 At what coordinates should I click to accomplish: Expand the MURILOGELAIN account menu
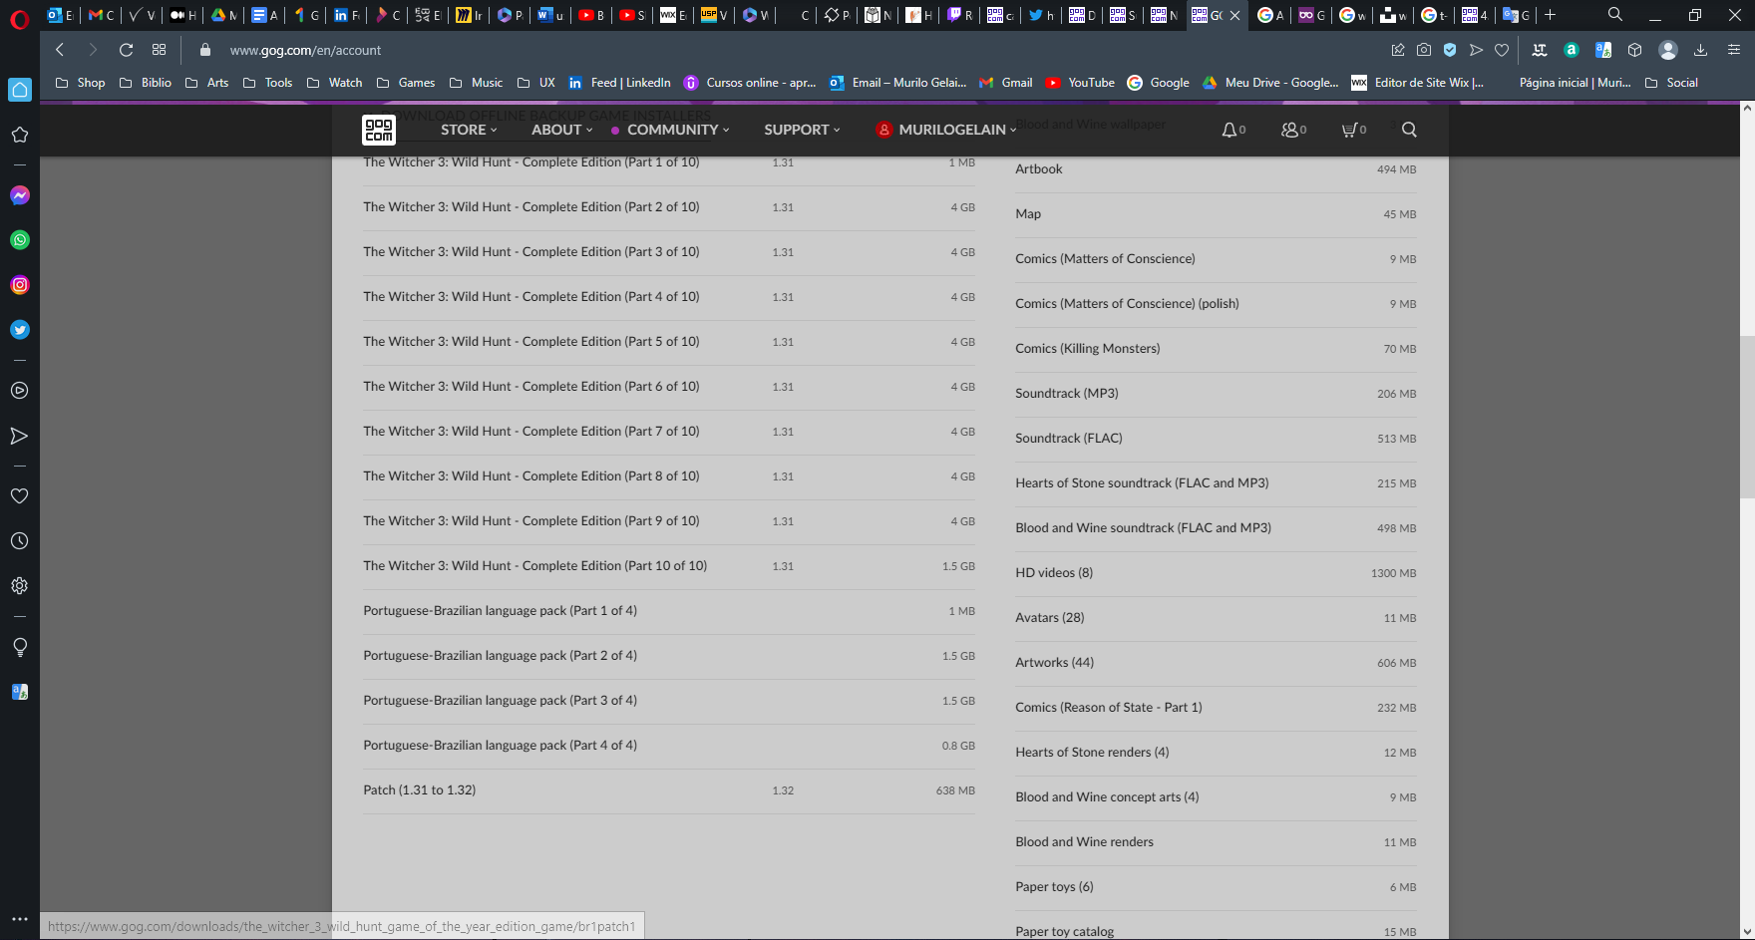946,130
